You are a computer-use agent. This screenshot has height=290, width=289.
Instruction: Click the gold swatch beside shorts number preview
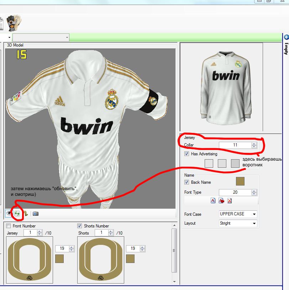pos(130,259)
